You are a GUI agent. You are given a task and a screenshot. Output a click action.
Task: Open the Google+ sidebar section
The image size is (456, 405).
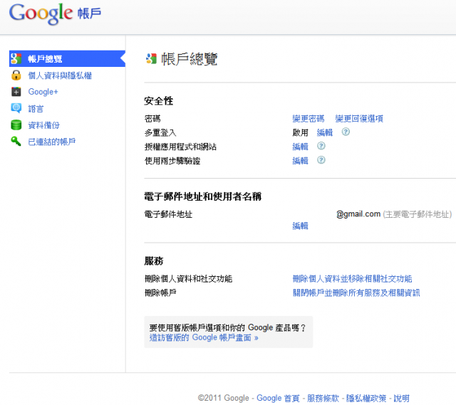(43, 92)
